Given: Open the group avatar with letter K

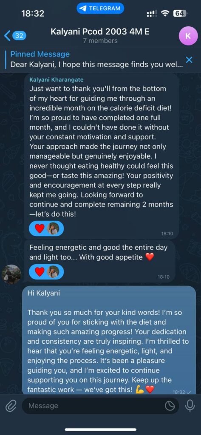Looking at the screenshot, I should coord(188,36).
